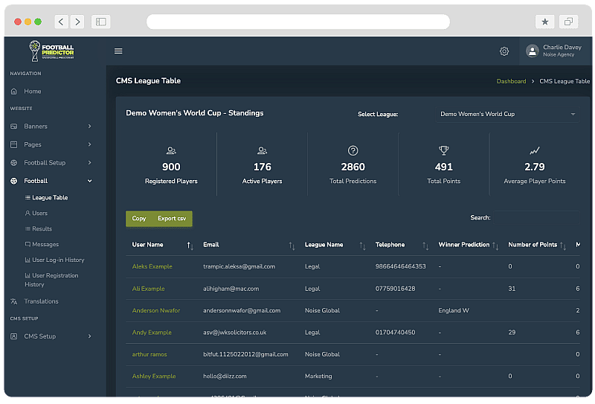Sort by Winner Prediction column arrows
Viewport: 595px width, 404px height.
click(x=495, y=246)
